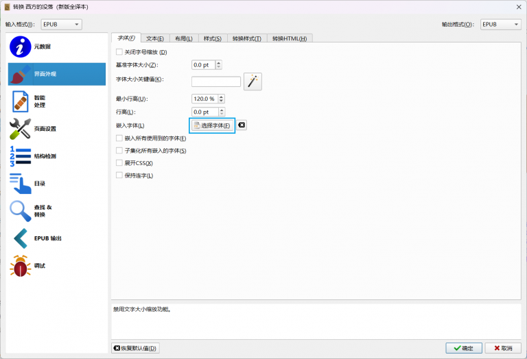Enable 关闭字号缩放 checkbox
Viewport: 527px width, 359px height.
[x=119, y=52]
